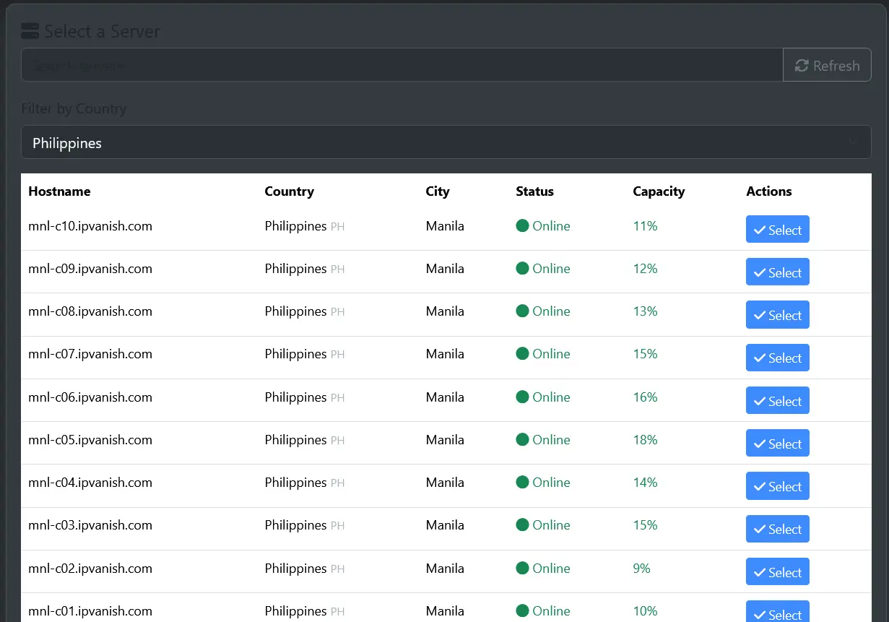Focus the Search servers input field
Image resolution: width=889 pixels, height=622 pixels.
coord(402,66)
